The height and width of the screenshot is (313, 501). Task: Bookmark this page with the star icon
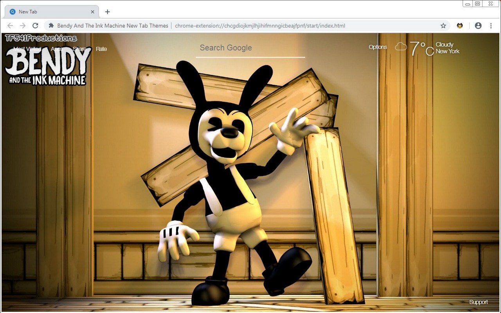tap(443, 25)
